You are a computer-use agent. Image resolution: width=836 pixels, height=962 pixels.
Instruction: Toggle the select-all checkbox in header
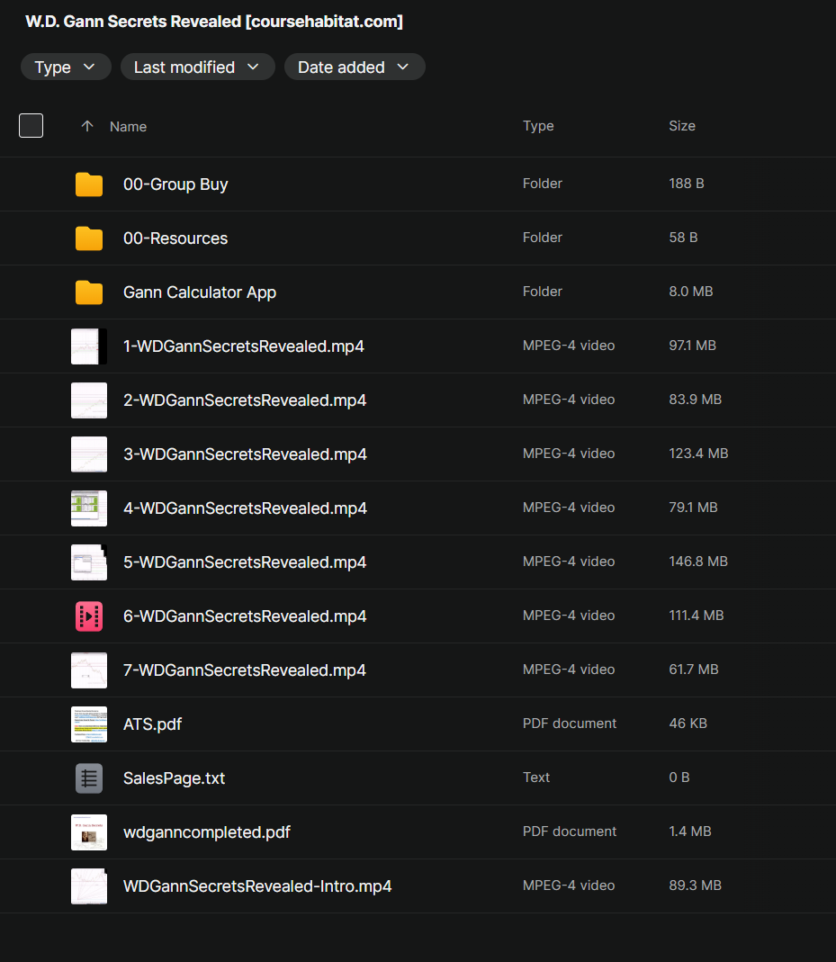tap(31, 126)
